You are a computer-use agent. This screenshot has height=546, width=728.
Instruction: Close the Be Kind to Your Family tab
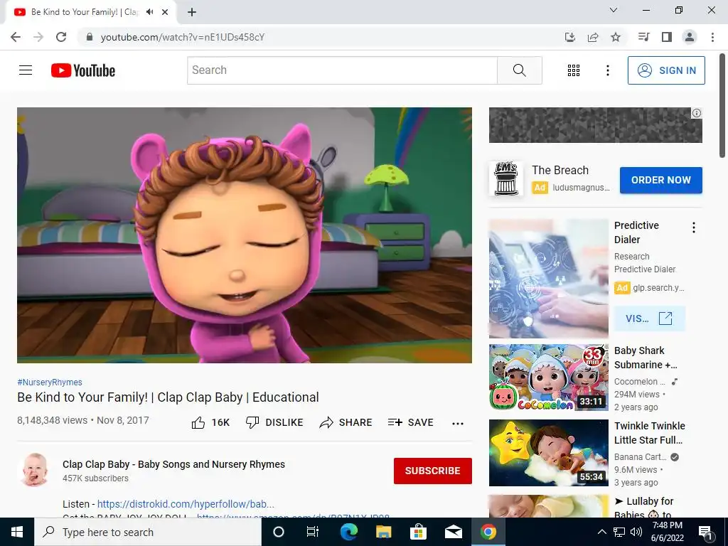coord(165,12)
